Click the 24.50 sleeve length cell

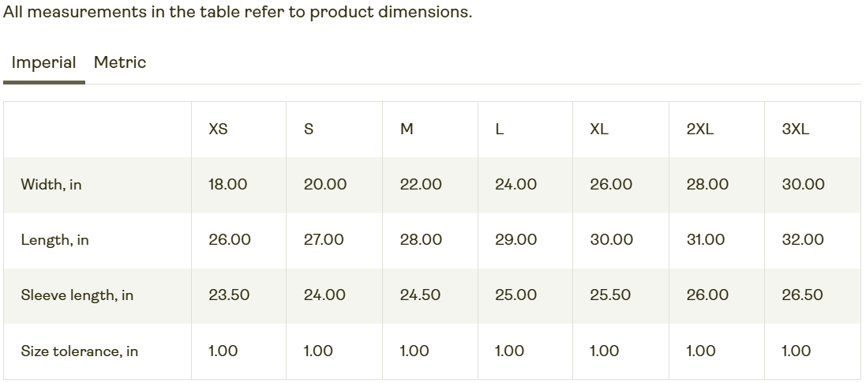coord(420,295)
